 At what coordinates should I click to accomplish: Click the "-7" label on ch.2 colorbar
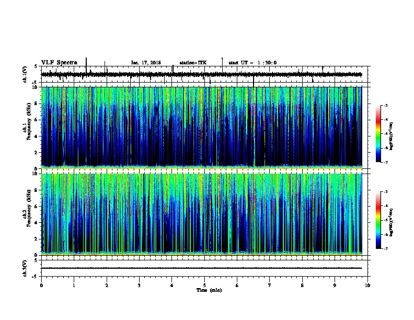[386, 249]
